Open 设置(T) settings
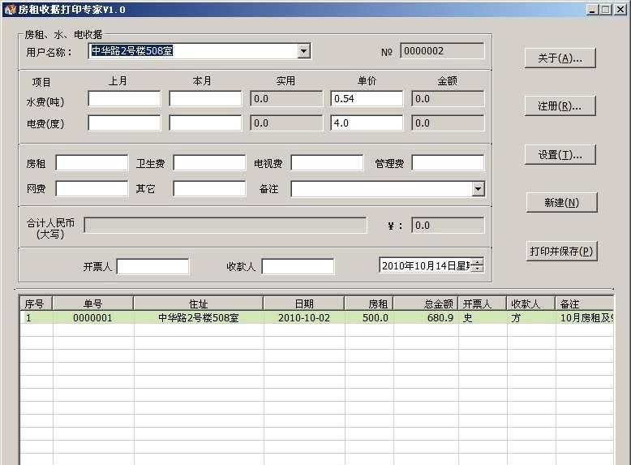The height and width of the screenshot is (465, 631). [560, 154]
